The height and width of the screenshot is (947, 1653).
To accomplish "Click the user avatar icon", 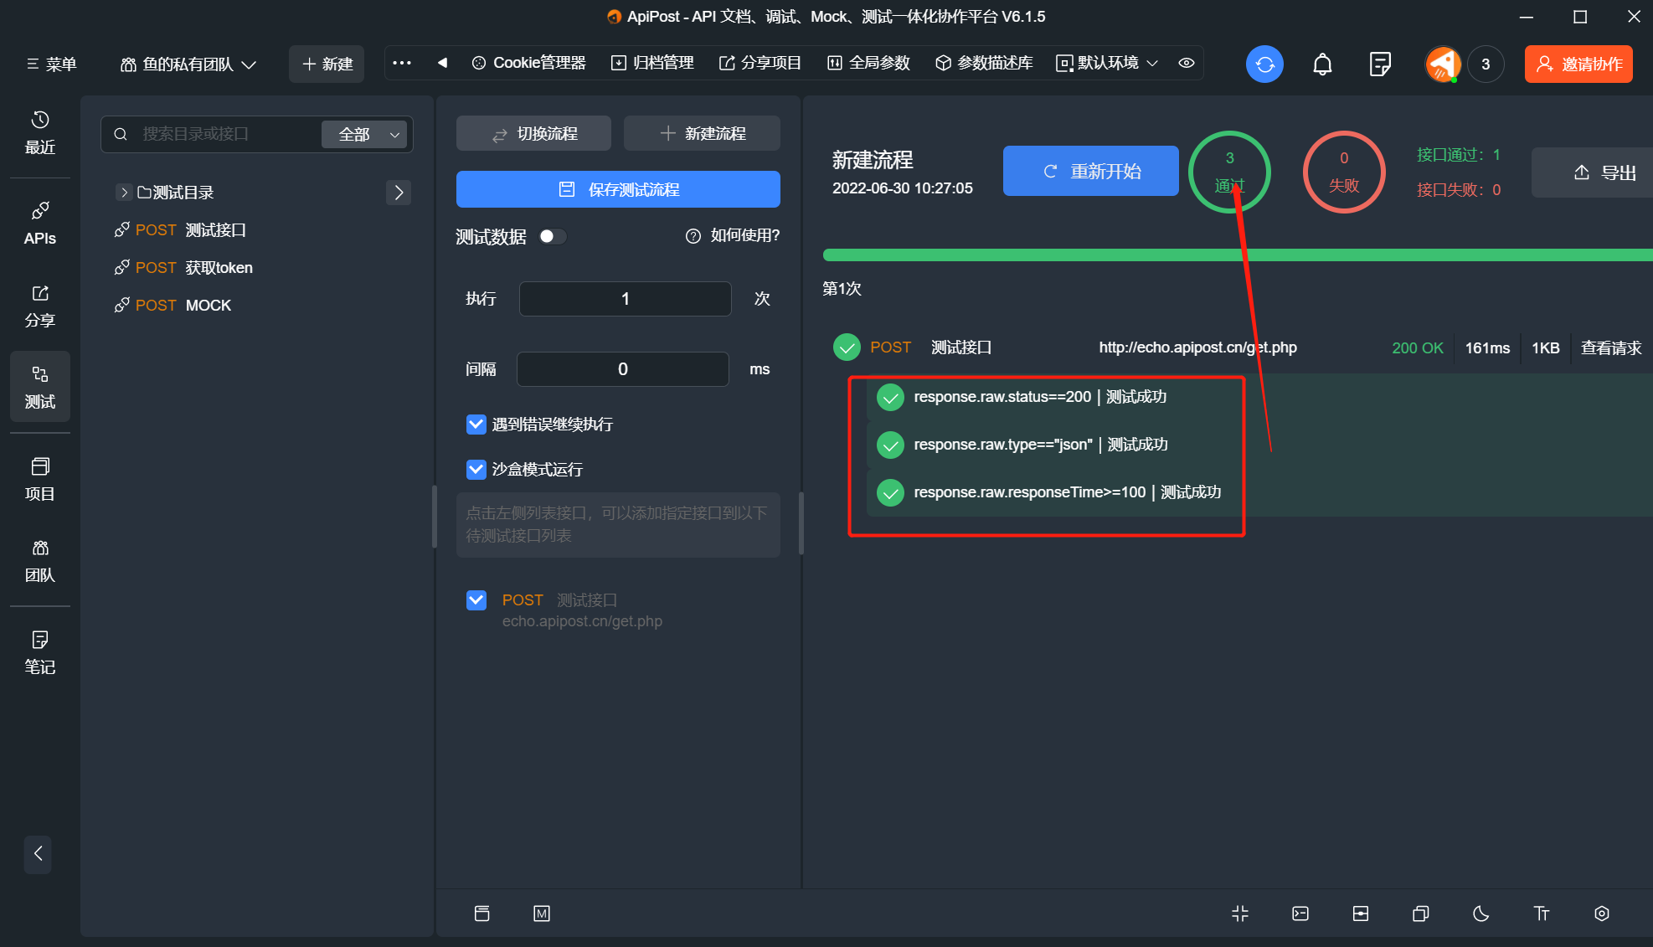I will [1444, 64].
